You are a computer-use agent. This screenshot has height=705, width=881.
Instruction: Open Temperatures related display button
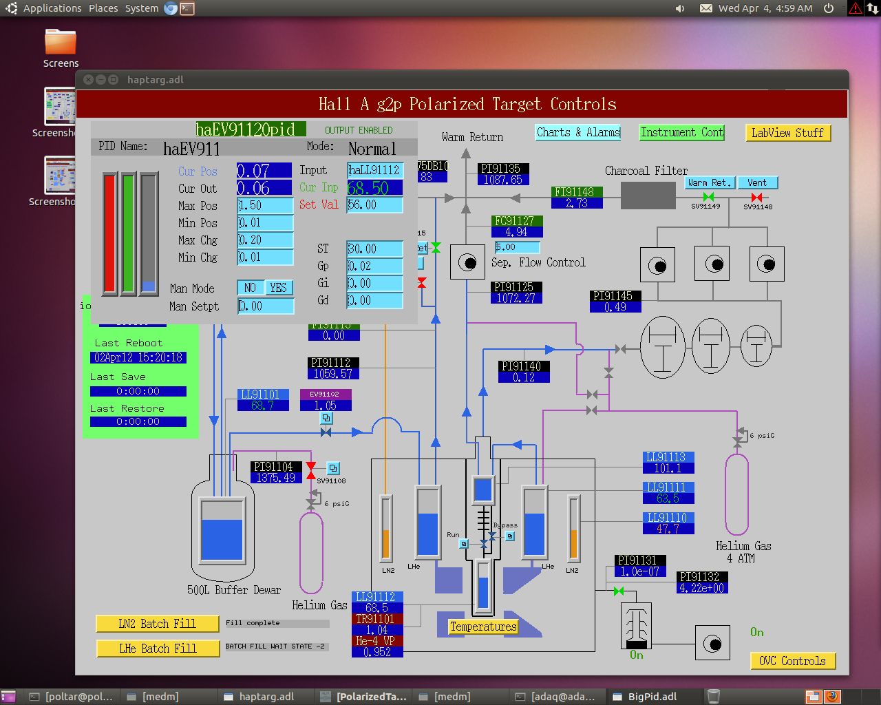483,627
